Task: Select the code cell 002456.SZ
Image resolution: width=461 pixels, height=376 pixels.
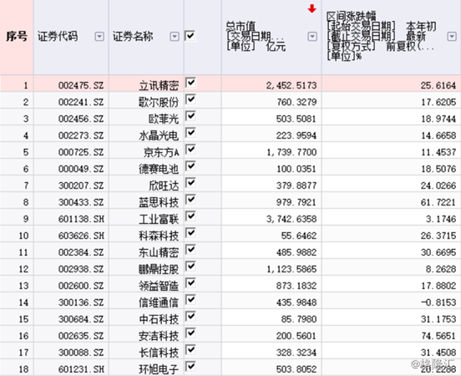Action: [81, 119]
